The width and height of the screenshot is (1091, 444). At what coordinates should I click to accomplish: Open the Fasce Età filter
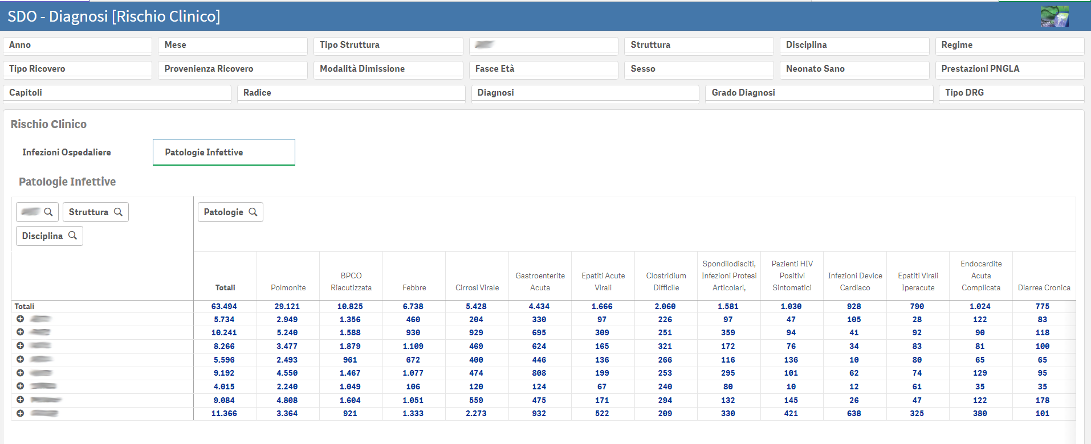tap(544, 69)
